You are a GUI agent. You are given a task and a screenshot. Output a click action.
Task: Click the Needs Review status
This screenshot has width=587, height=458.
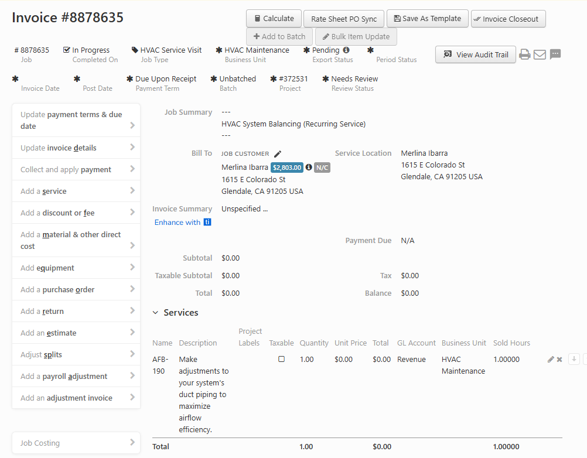click(354, 79)
